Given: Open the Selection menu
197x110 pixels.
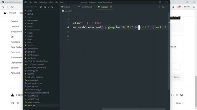Looking at the screenshot, I should (x=43, y=2).
